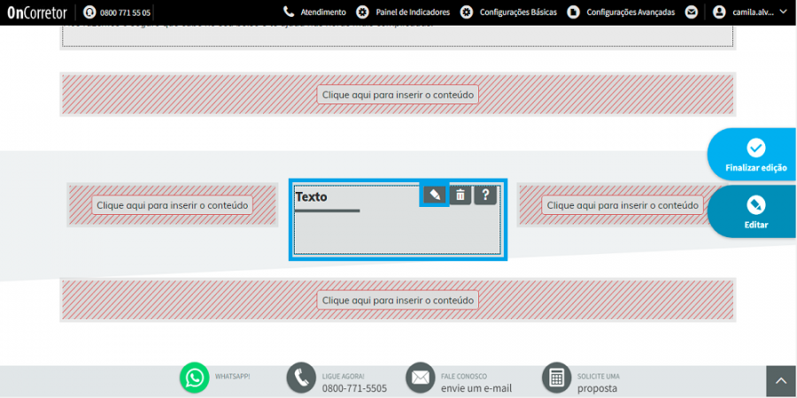Click the WHATSAPP! footer label
Screen dimensions: 797x398
tap(232, 377)
